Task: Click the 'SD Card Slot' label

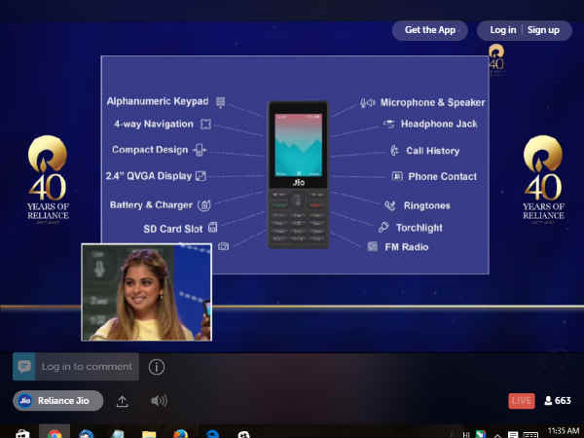Action: (173, 229)
